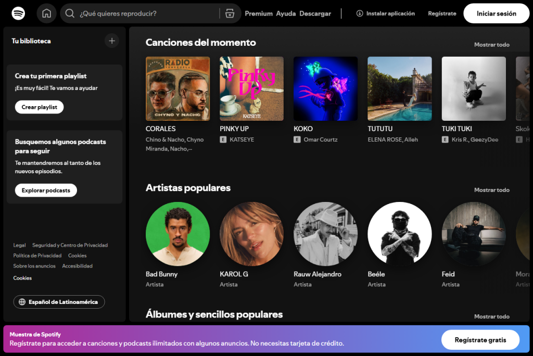The width and height of the screenshot is (533, 356).
Task: Click the magnifier icon in the search bar
Action: click(x=69, y=12)
